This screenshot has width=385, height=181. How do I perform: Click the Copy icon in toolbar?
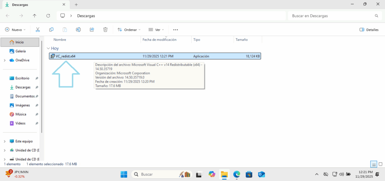point(51,30)
